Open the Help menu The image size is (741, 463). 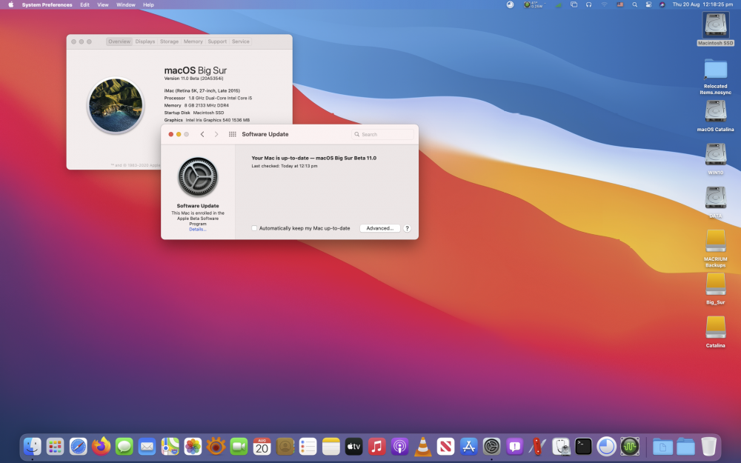(x=148, y=4)
